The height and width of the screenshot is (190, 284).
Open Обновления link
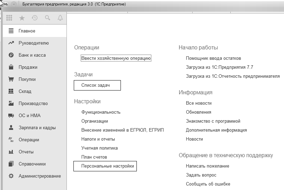point(198,112)
